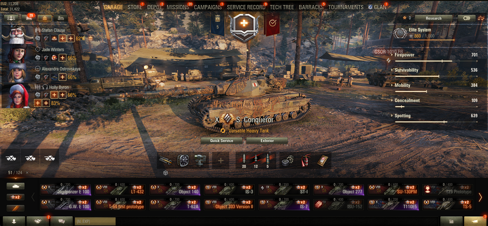Open the fire extinguisher consumable slot

(305, 160)
